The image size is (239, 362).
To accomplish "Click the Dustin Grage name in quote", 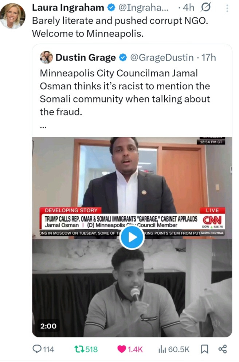I will pyautogui.click(x=86, y=58).
